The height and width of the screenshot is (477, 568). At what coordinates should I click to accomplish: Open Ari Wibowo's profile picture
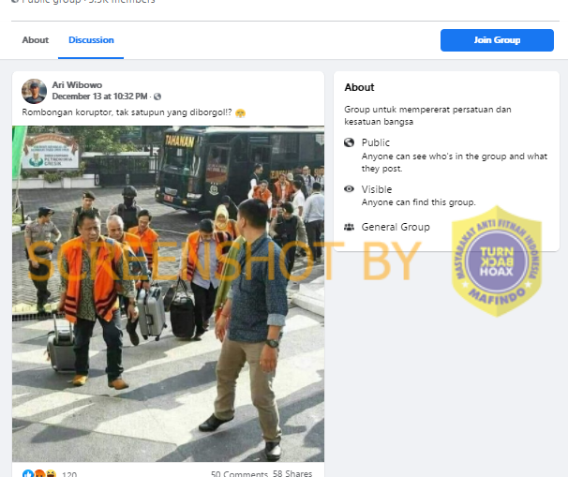click(x=34, y=91)
